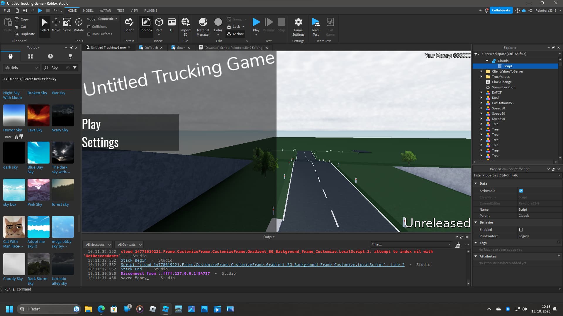Open Toolbox Recent clock tab
Image resolution: width=563 pixels, height=316 pixels.
tap(50, 56)
